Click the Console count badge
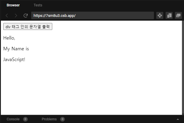The height and width of the screenshot is (123, 184). [25, 119]
